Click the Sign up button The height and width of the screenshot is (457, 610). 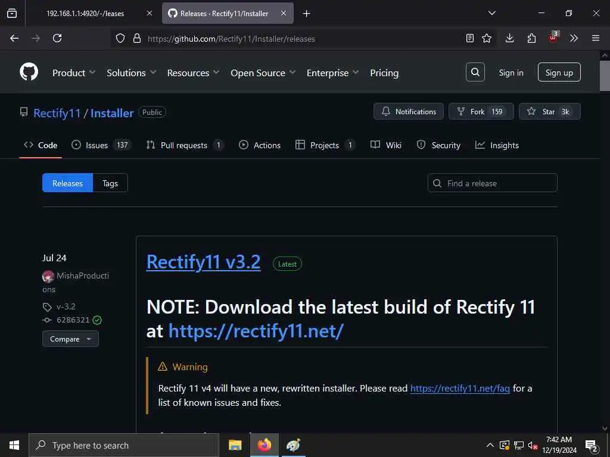pos(559,72)
